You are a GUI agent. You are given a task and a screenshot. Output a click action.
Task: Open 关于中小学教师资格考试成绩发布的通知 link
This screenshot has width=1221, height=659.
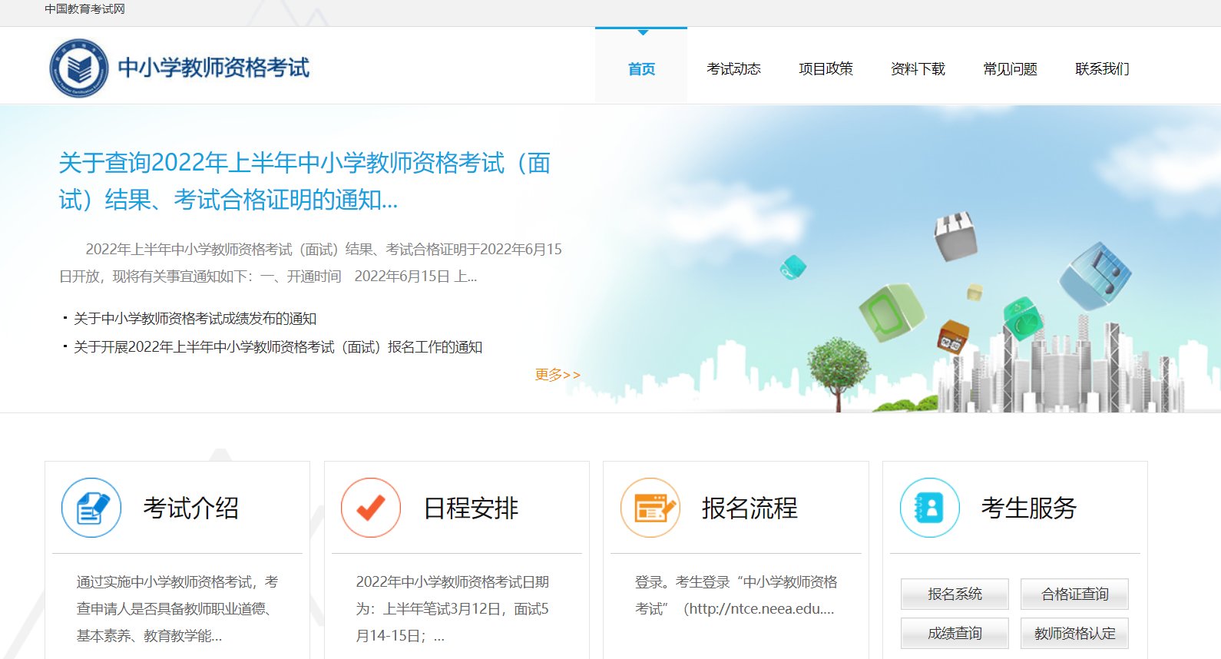(x=195, y=319)
